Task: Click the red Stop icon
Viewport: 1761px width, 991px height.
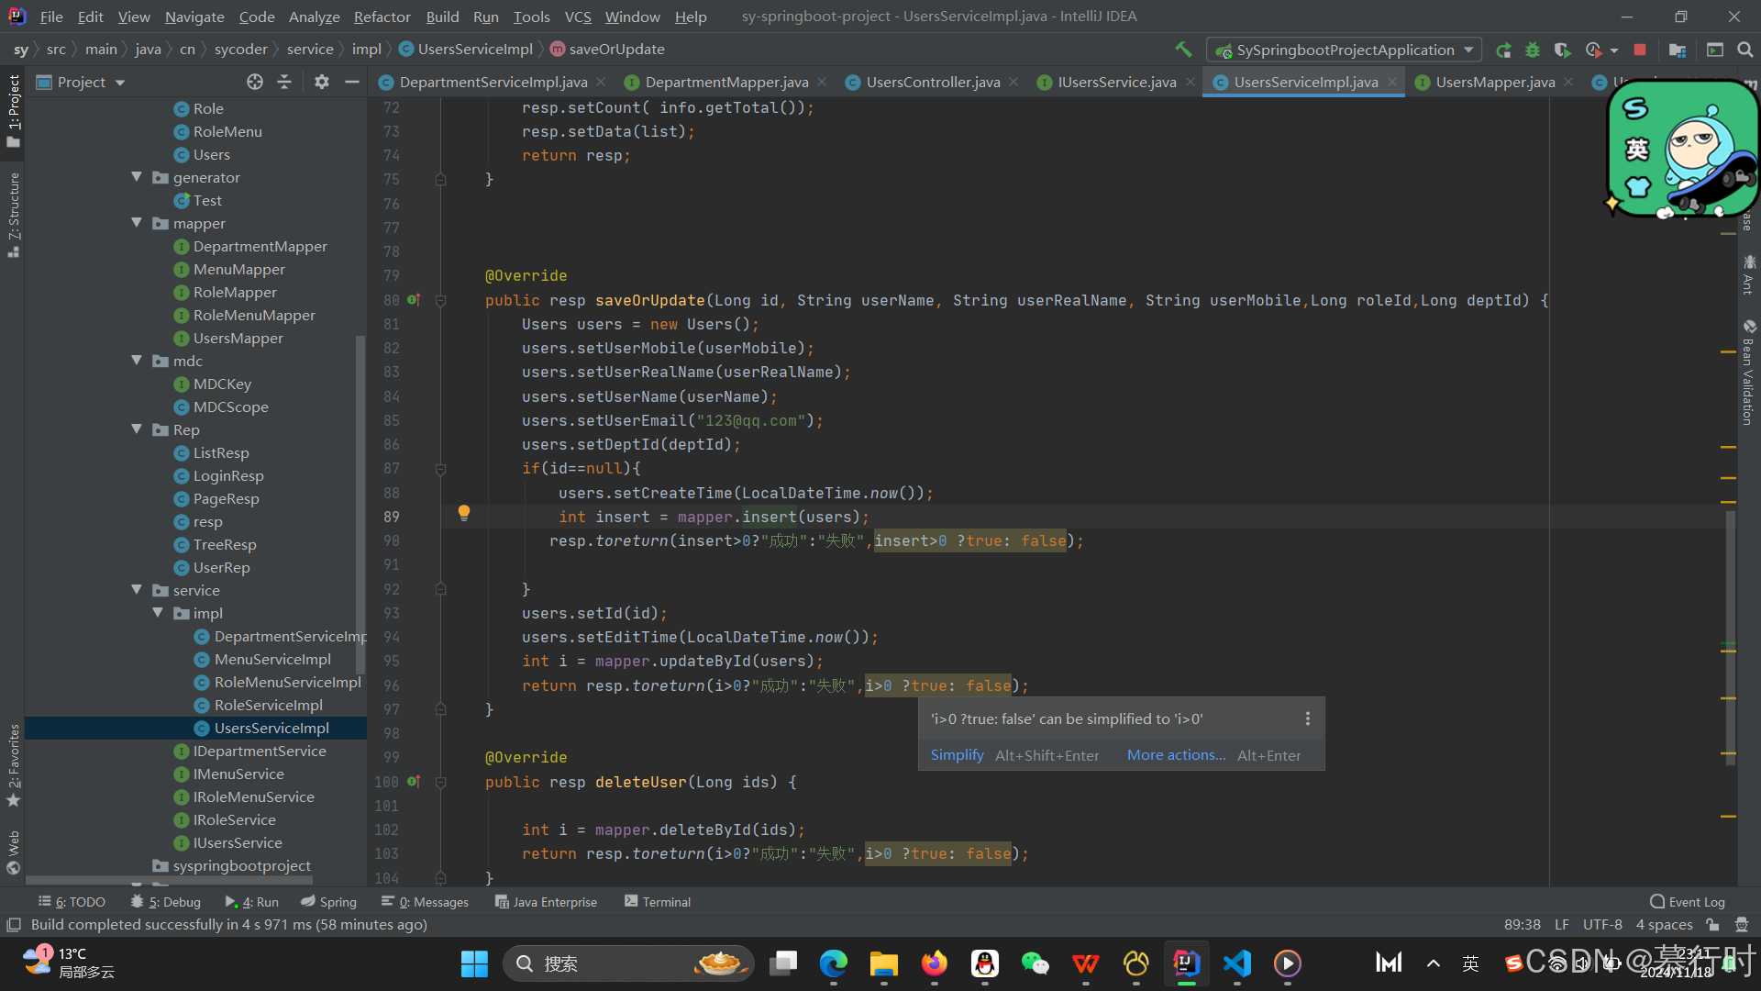Action: [x=1640, y=50]
